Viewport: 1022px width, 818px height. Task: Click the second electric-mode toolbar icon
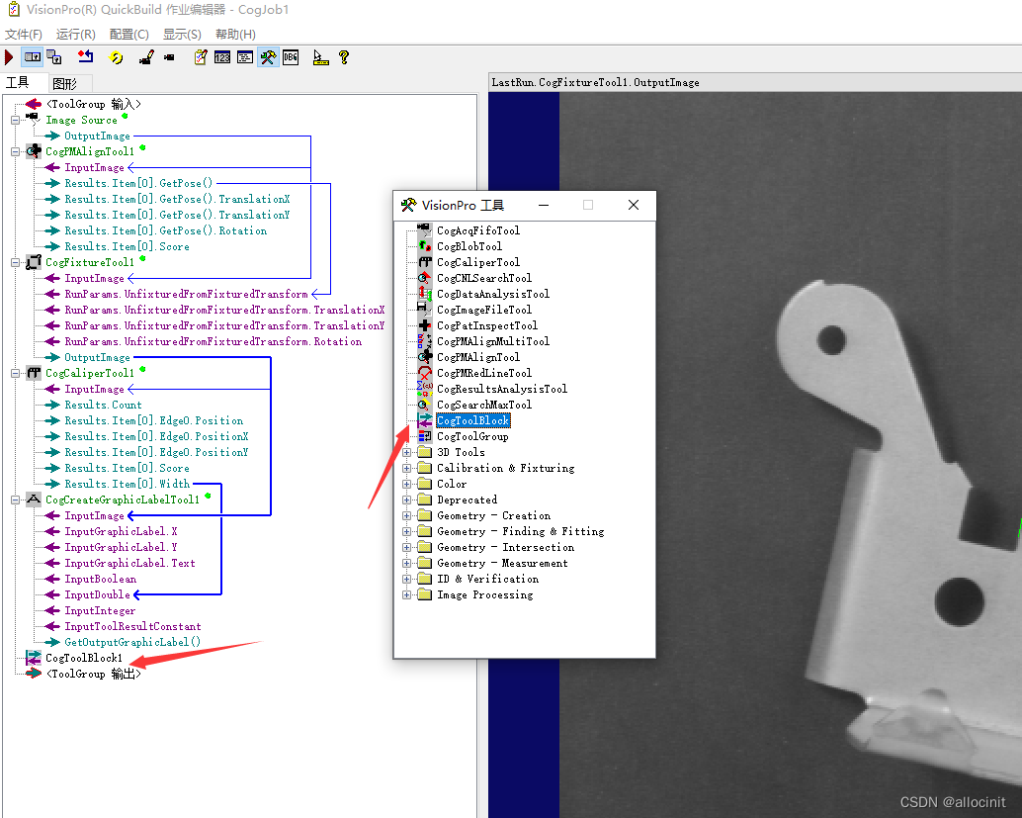pyautogui.click(x=54, y=57)
